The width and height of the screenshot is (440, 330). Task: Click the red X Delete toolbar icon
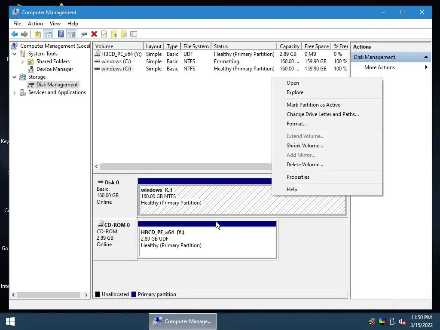pyautogui.click(x=94, y=34)
